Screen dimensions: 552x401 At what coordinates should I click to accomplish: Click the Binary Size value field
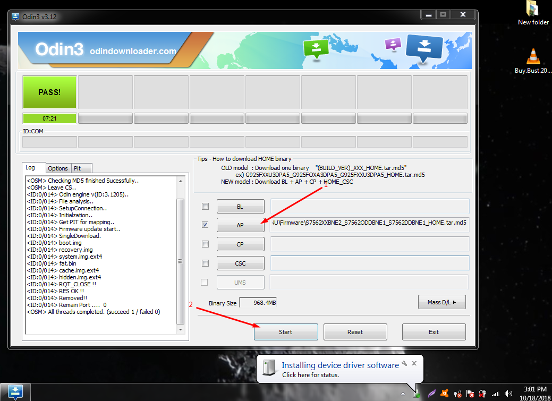258,303
